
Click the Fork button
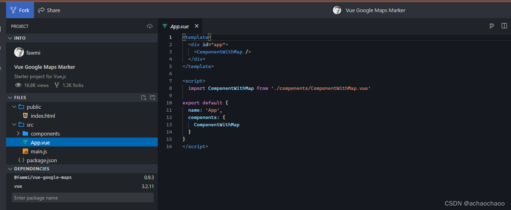point(20,10)
